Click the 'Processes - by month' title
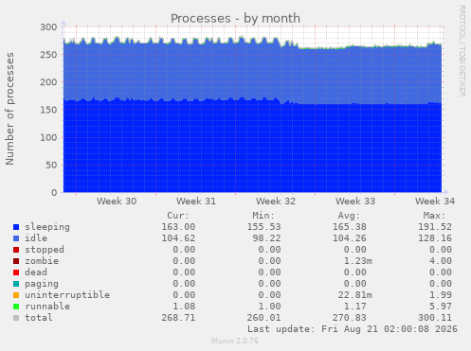Viewport: 471px width, 351px height. (235, 19)
